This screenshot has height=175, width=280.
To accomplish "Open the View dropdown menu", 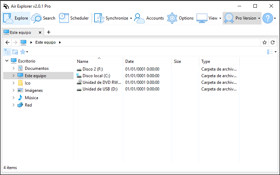I will pos(220,18).
